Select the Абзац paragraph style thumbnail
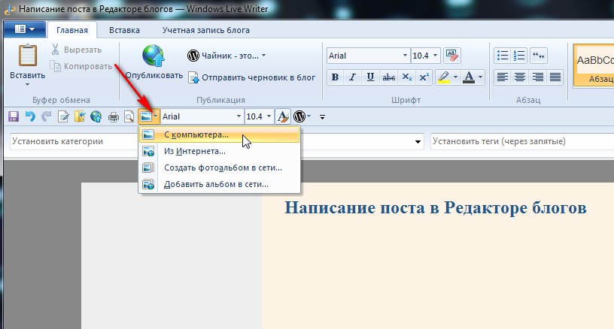The width and height of the screenshot is (614, 329). (594, 65)
